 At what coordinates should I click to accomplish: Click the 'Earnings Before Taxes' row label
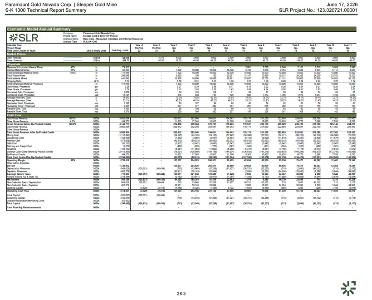(x=19, y=174)
